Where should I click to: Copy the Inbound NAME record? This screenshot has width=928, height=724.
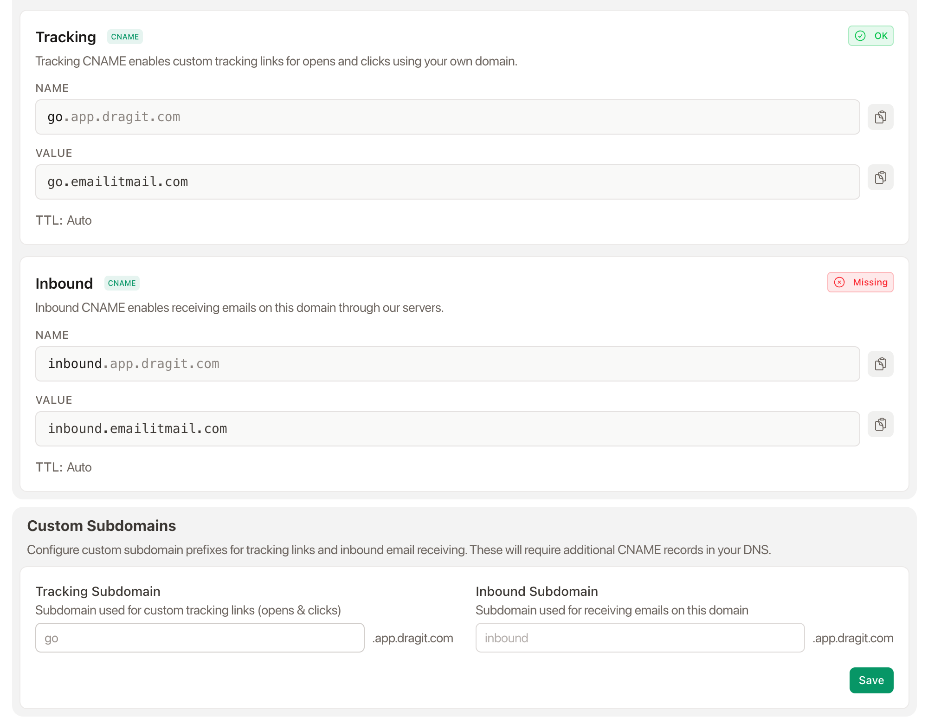click(880, 364)
